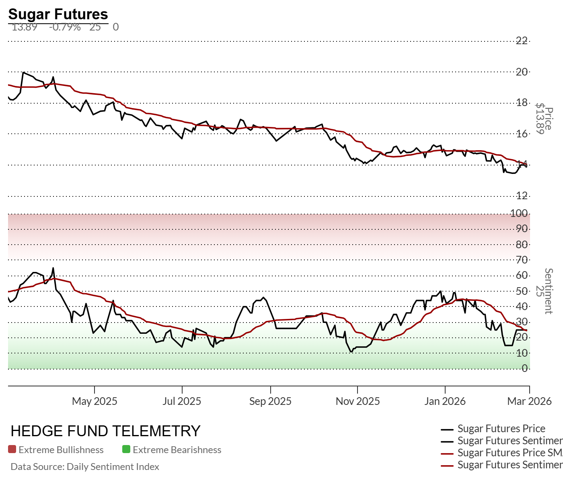Image resolution: width=563 pixels, height=482 pixels.
Task: Select the -0.79% change value
Action: [65, 27]
